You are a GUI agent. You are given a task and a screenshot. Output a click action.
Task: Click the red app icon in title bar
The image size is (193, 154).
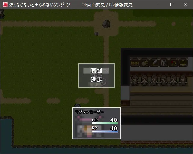(x=5, y=5)
